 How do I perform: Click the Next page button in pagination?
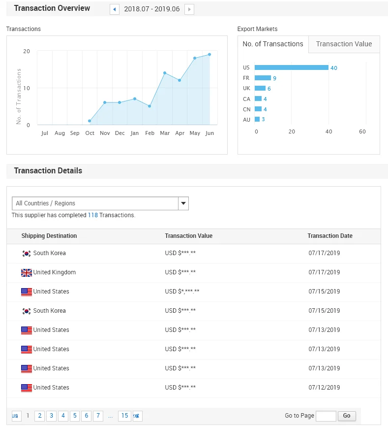tap(137, 416)
